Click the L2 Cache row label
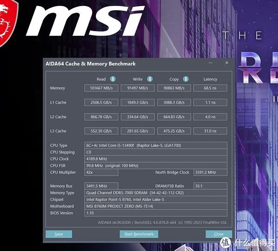The image size is (278, 251). point(58,117)
